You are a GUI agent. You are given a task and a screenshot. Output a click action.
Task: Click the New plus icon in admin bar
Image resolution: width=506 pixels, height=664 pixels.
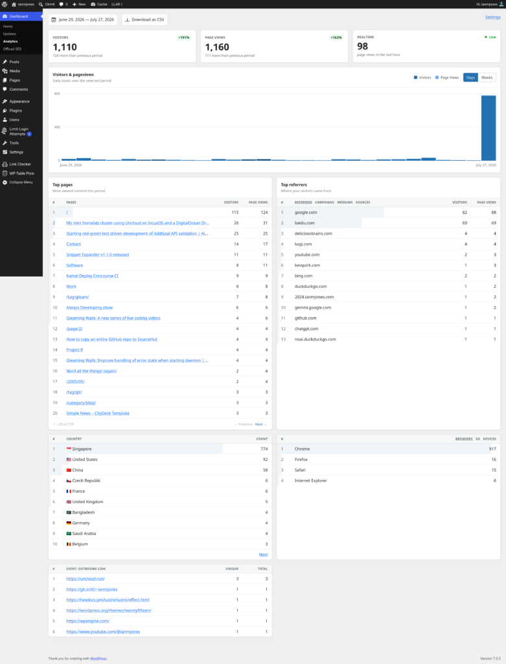75,5
